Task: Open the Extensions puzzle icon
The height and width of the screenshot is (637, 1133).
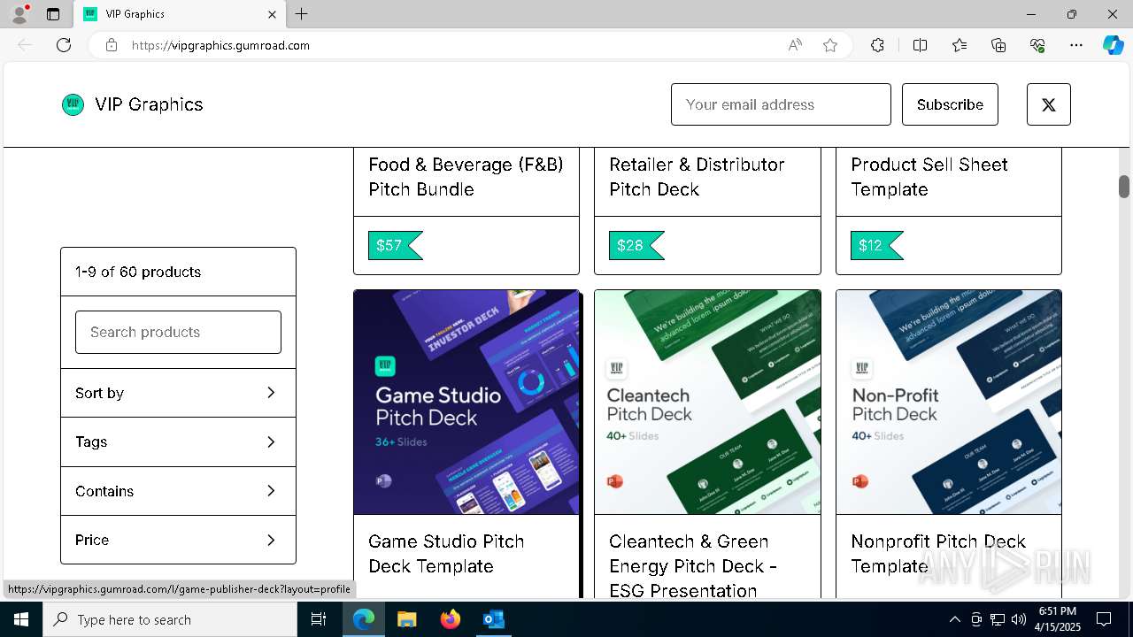Action: click(877, 45)
